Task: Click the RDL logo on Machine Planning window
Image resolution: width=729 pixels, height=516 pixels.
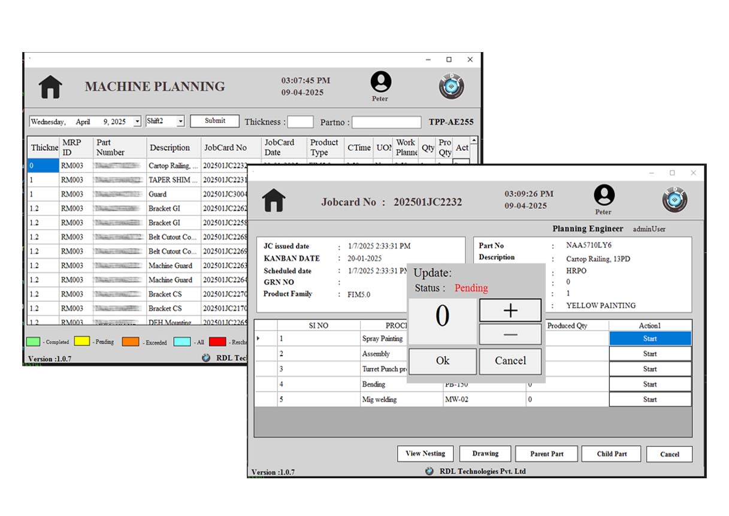Action: tap(452, 86)
